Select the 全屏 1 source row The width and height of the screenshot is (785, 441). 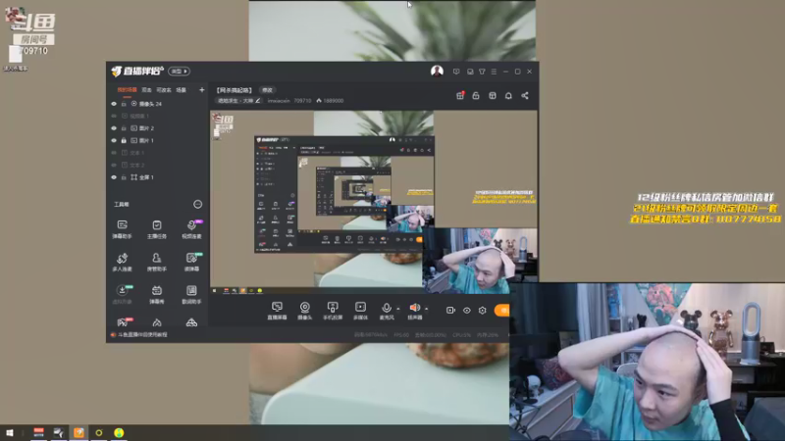157,177
